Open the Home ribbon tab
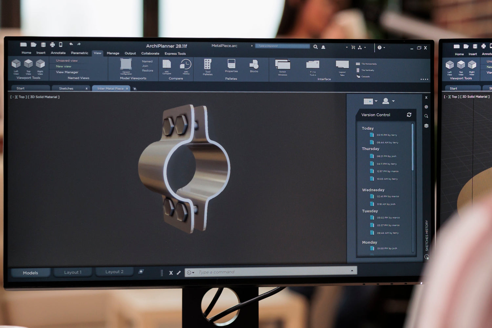Viewport: 492px width, 328px height. [x=27, y=53]
